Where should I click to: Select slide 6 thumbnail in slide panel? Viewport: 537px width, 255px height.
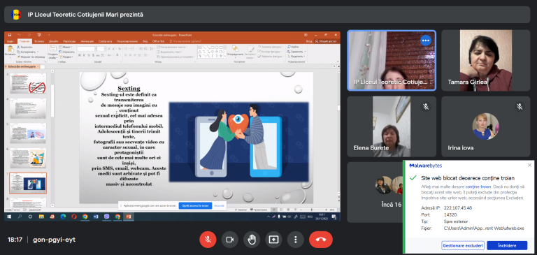(x=28, y=158)
